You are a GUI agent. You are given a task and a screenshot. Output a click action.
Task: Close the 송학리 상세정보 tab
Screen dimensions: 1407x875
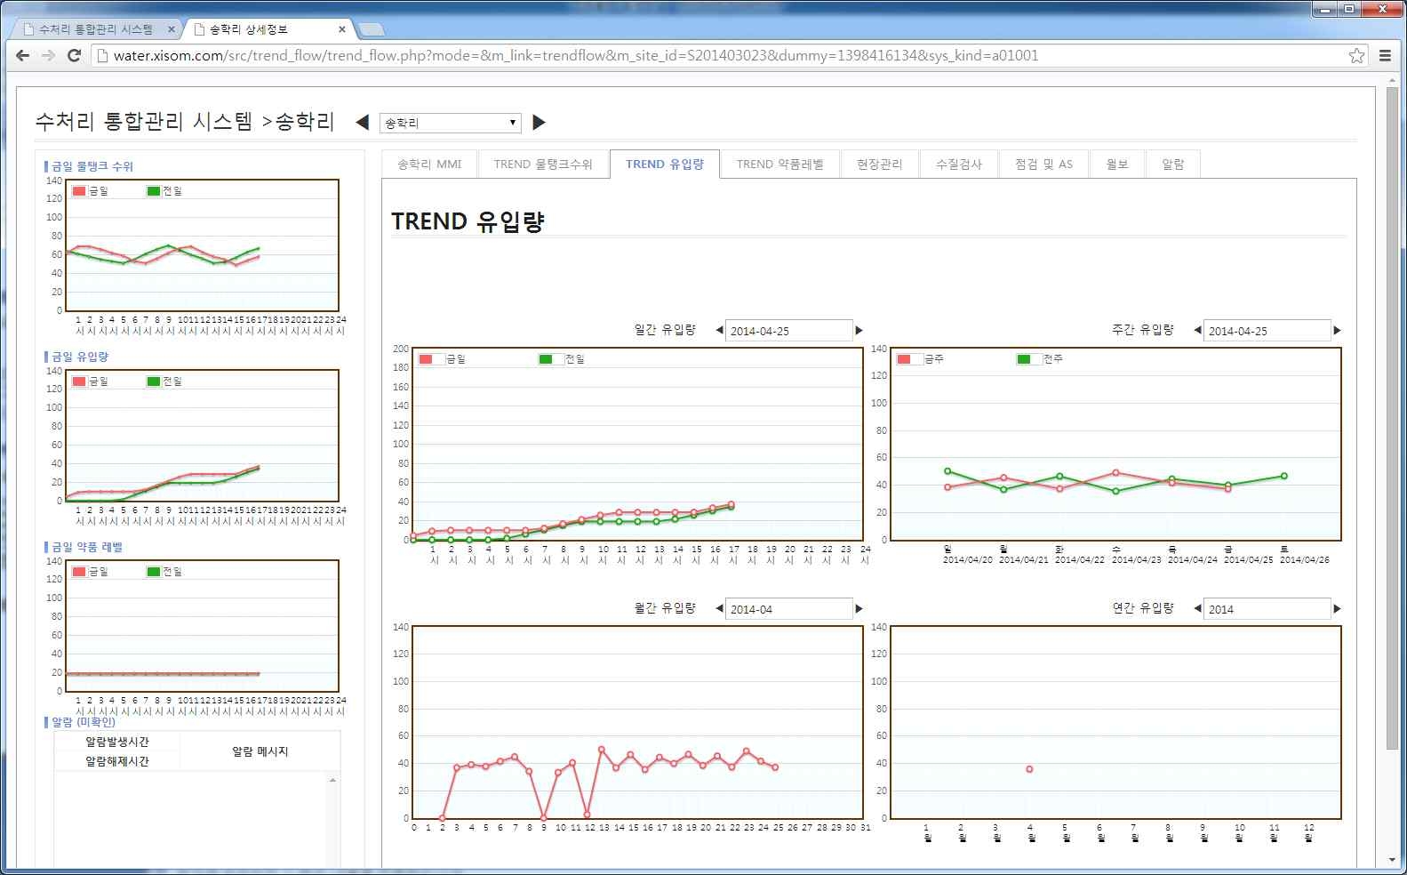[x=342, y=29]
